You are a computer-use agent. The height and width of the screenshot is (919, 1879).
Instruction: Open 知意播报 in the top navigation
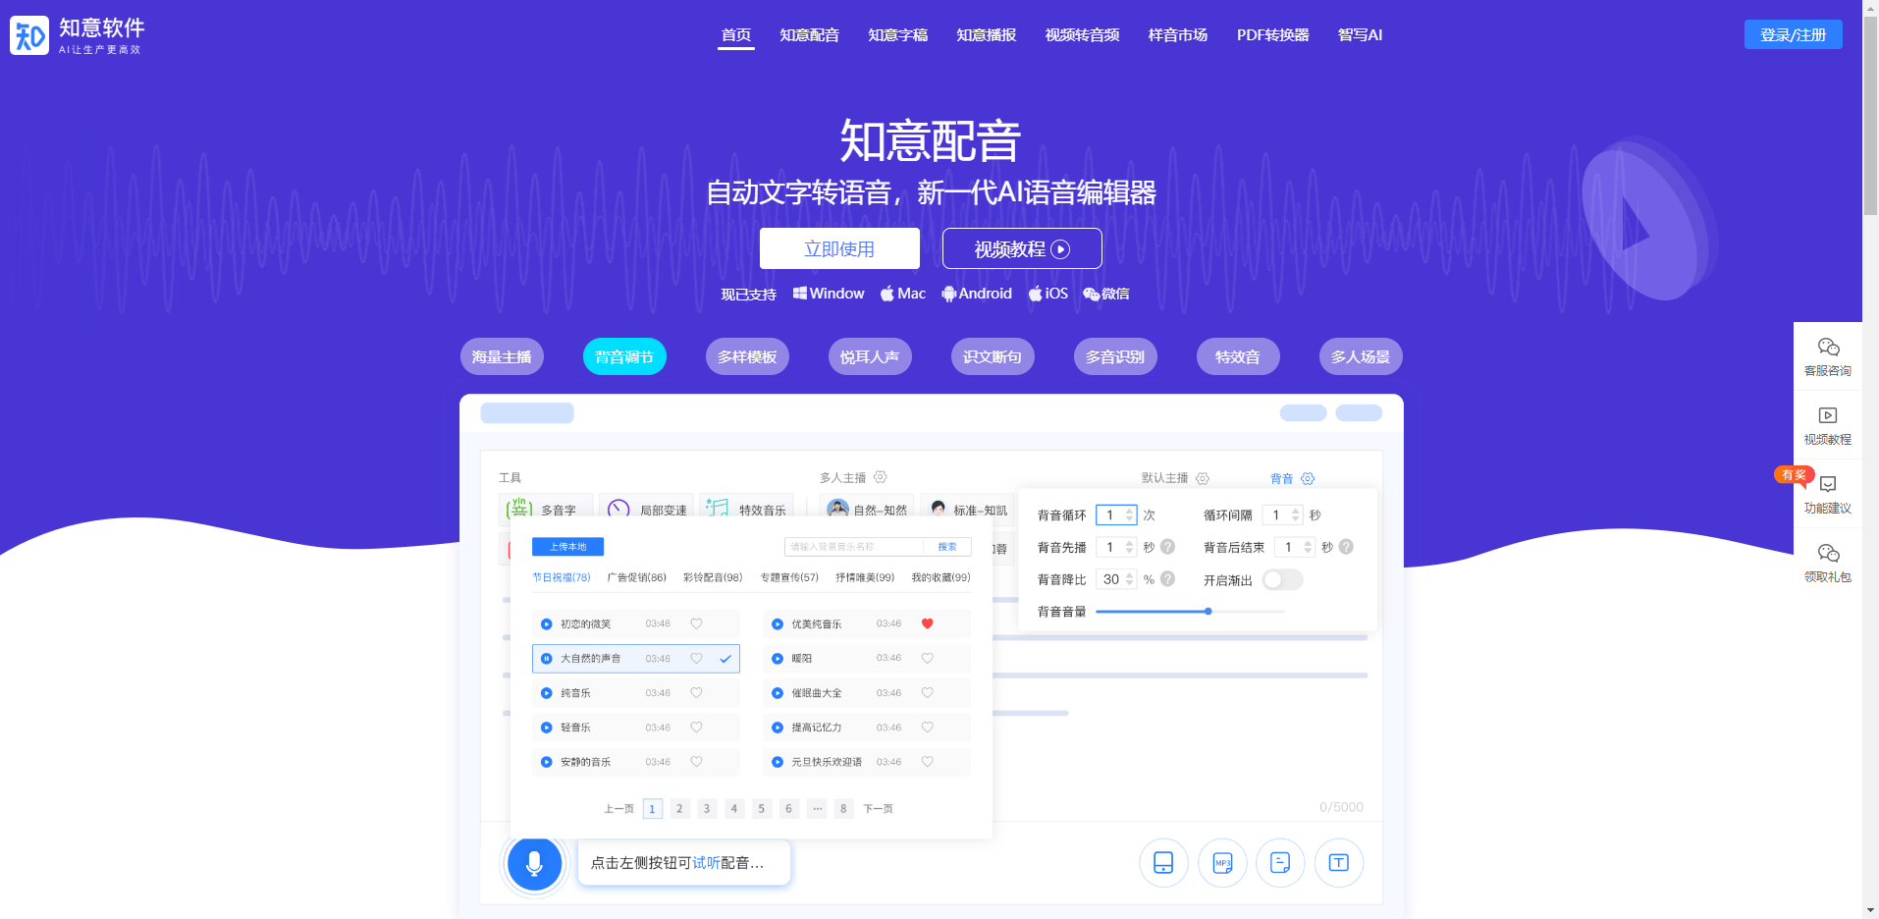[986, 35]
